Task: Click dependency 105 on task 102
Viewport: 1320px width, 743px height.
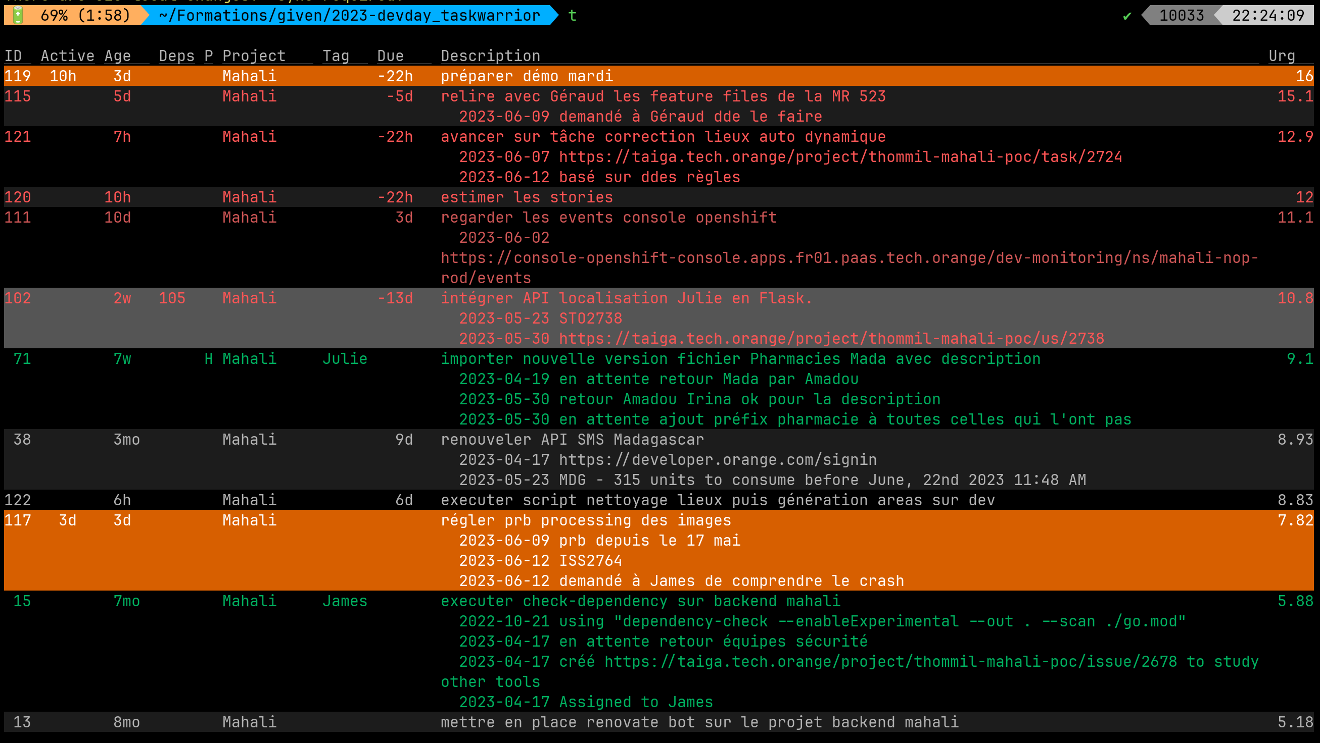Action: point(172,298)
